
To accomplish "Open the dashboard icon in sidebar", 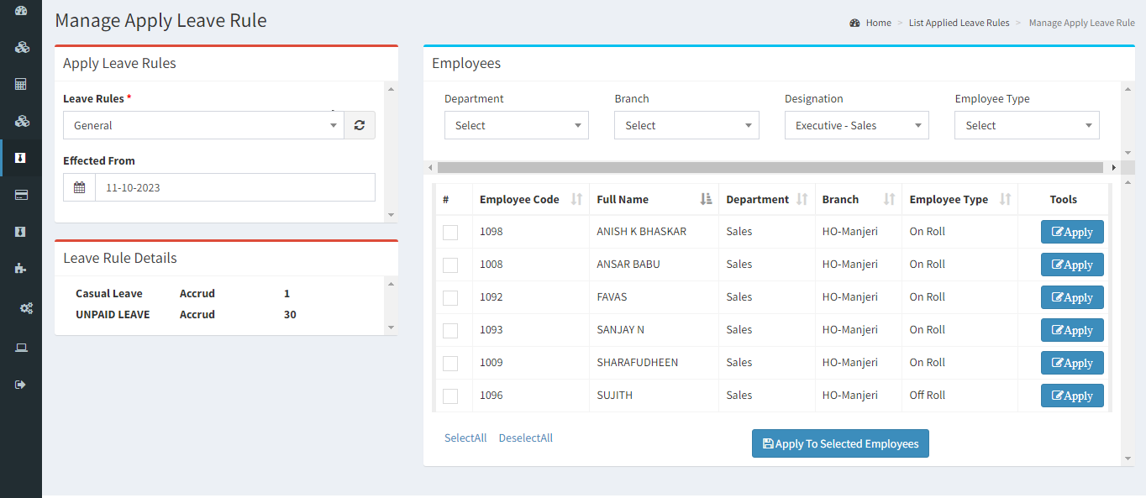I will [x=21, y=11].
